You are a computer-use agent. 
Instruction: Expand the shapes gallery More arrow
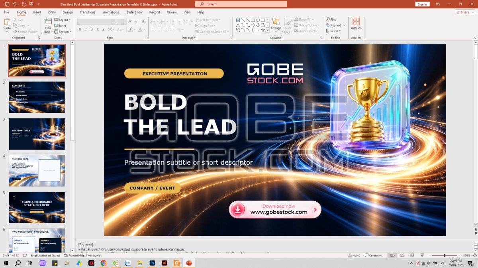coord(268,30)
